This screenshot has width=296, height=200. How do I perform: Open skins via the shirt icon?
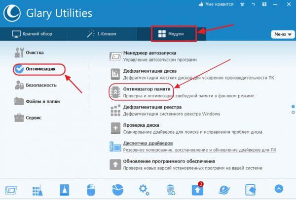(242, 4)
